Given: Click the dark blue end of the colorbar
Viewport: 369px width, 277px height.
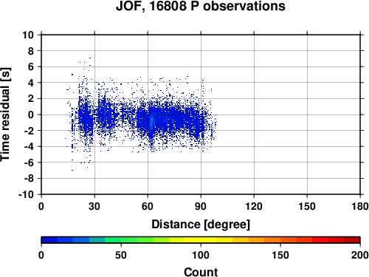Looking at the screenshot, I should click(49, 240).
